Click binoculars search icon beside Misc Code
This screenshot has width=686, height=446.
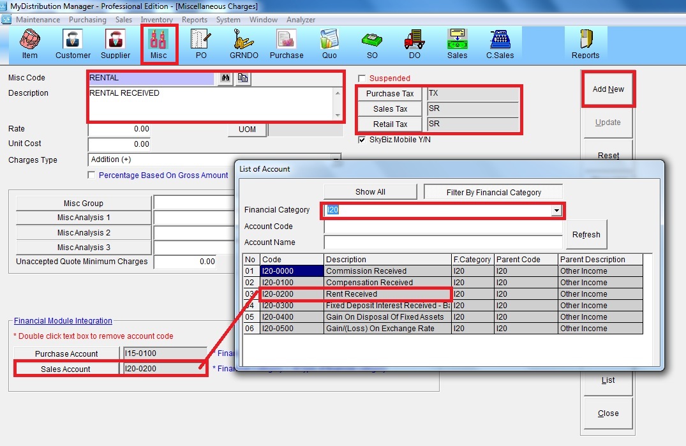coord(225,78)
